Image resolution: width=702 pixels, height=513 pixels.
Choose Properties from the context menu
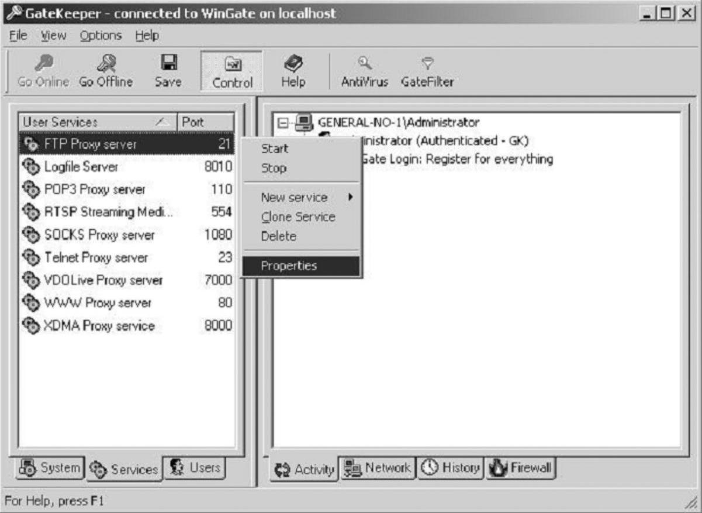pos(301,266)
